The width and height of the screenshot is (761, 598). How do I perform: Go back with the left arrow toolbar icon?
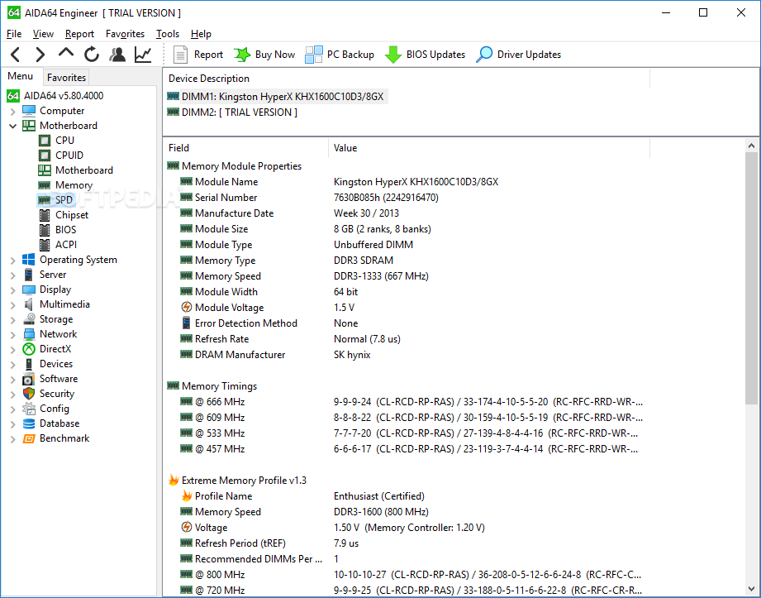16,55
